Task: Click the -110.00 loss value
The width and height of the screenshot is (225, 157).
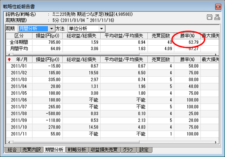Action: tap(53, 120)
